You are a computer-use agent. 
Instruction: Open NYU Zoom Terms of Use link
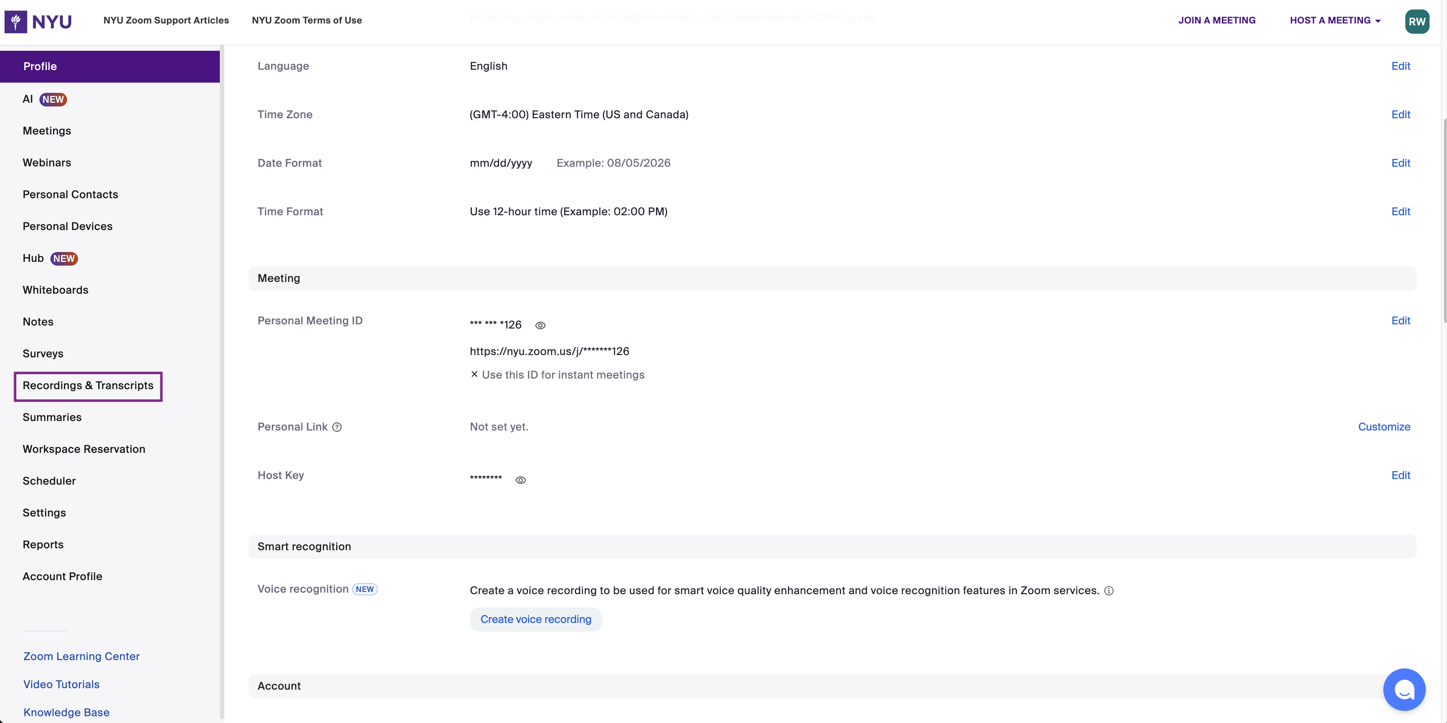click(307, 20)
